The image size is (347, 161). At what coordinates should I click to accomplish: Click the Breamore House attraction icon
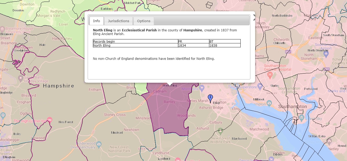click(2, 29)
